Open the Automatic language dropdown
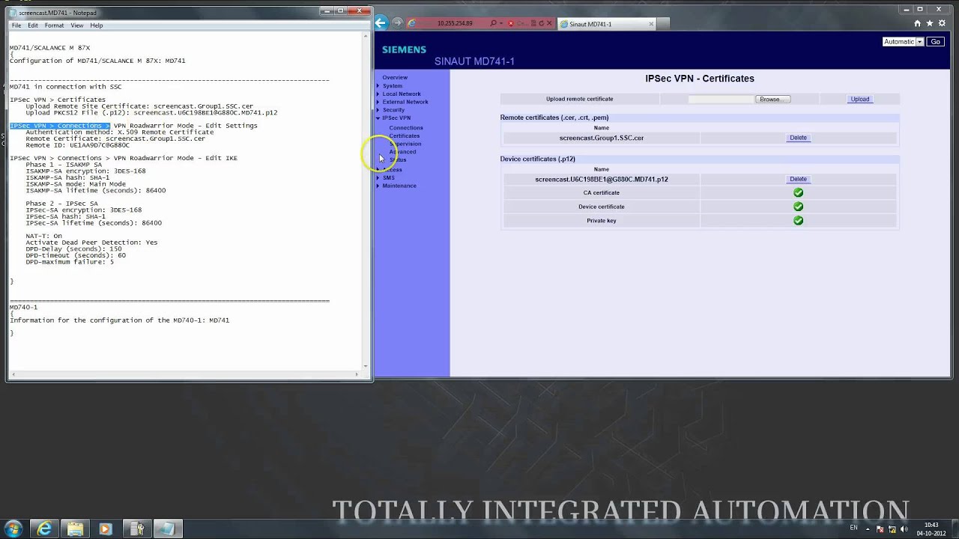Viewport: 959px width, 539px height. pos(903,42)
